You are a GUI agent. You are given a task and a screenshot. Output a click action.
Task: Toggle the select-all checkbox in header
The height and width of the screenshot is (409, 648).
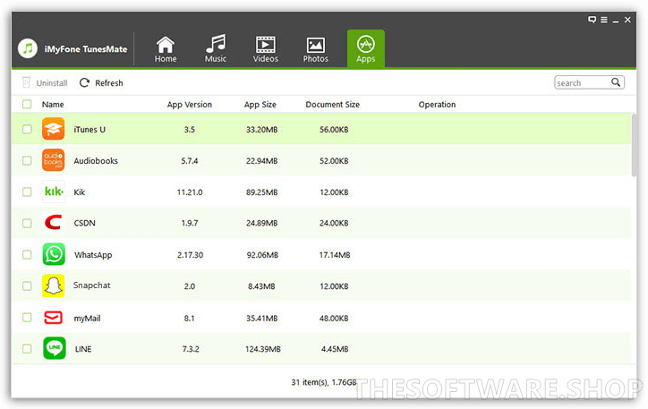pos(27,105)
